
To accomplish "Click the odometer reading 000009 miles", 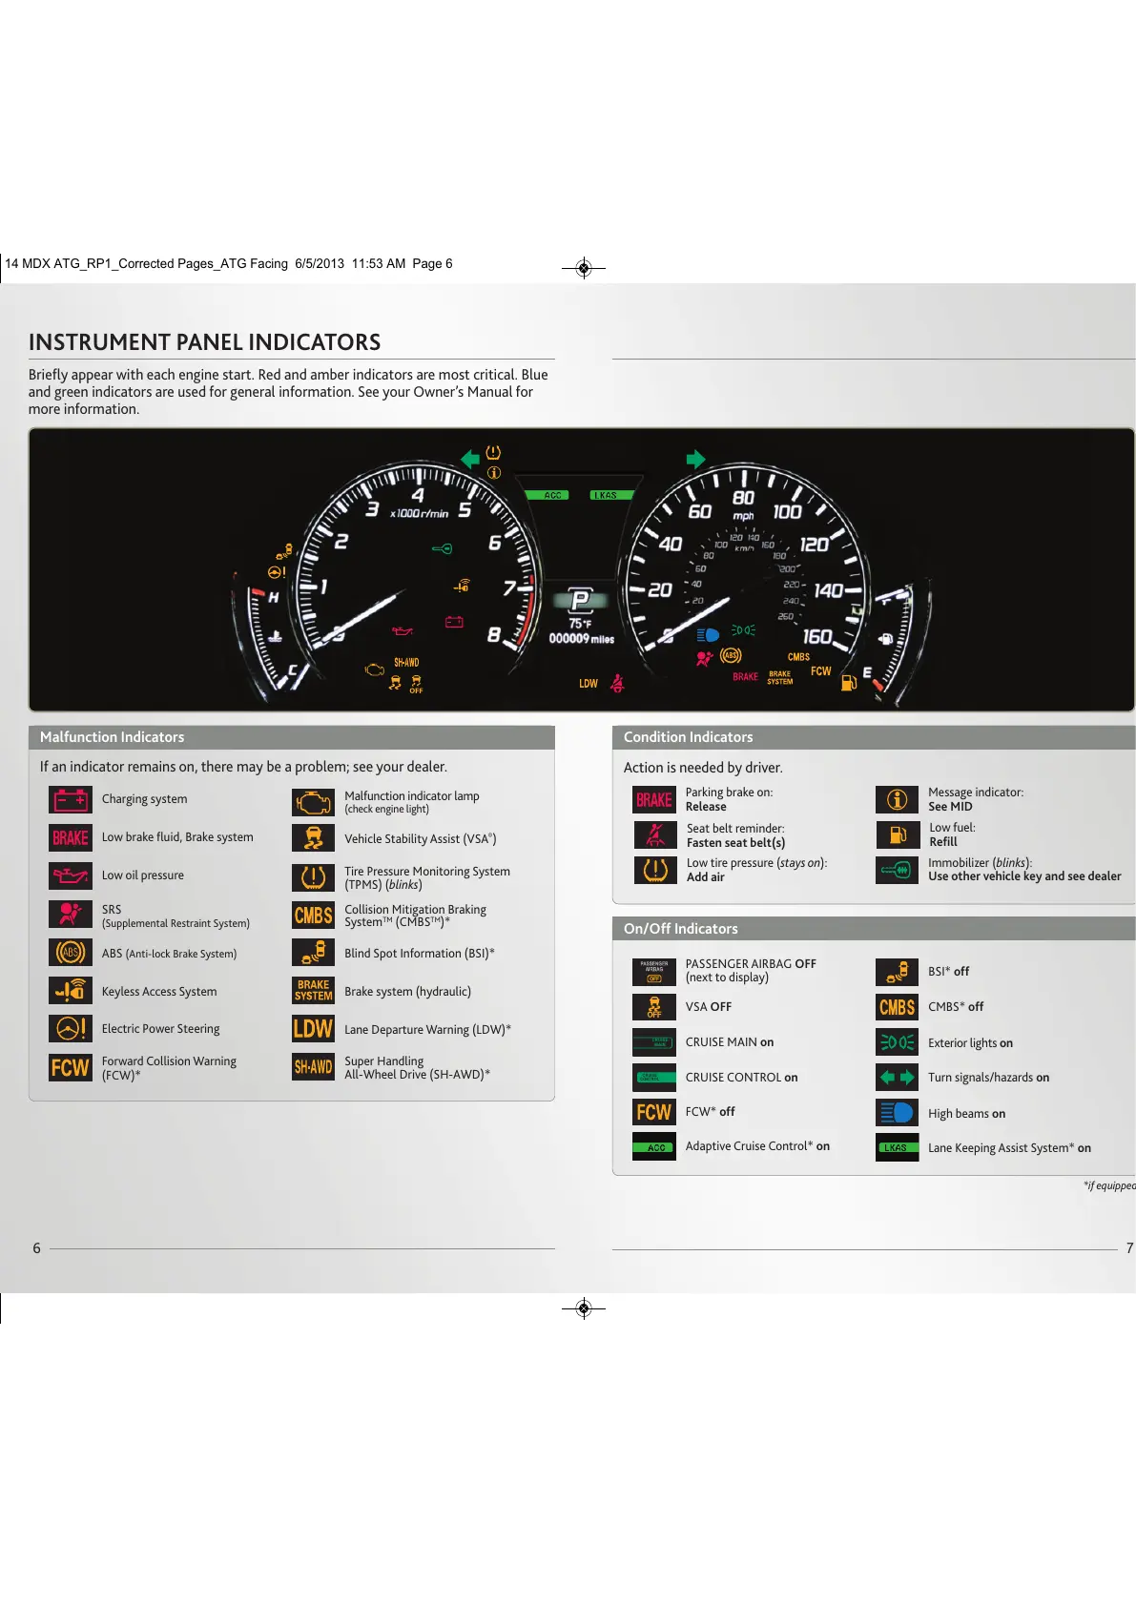I will [x=582, y=639].
